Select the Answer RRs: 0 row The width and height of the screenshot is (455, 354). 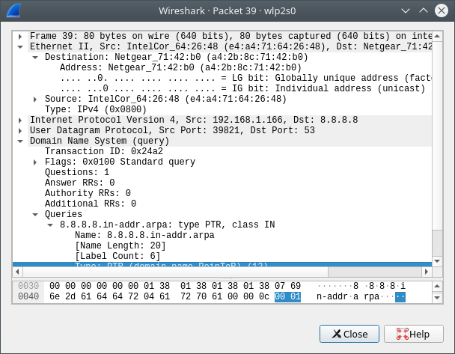click(x=222, y=183)
